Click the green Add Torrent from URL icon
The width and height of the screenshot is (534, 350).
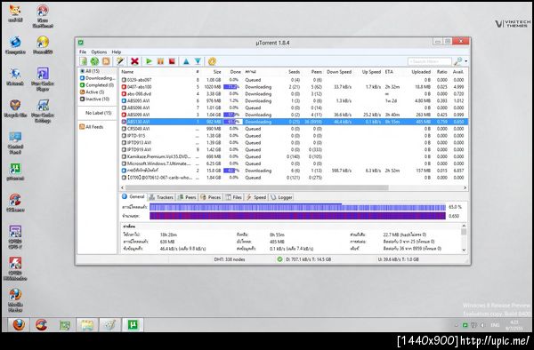coord(94,61)
